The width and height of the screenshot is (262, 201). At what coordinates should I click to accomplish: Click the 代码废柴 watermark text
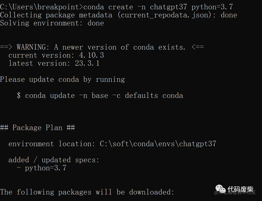(x=240, y=189)
